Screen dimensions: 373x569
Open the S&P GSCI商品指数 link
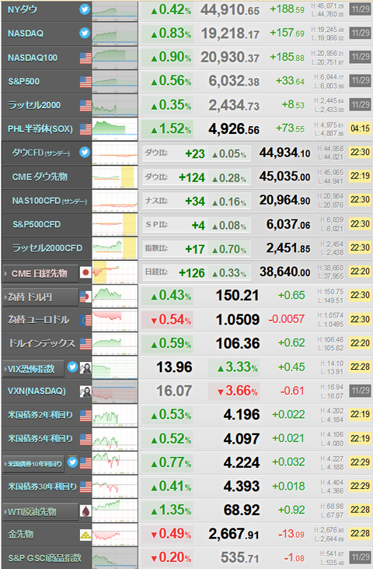click(44, 558)
